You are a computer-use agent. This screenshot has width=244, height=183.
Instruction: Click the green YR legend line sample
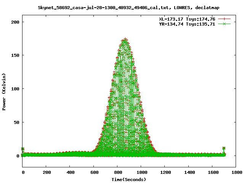pos(224,24)
